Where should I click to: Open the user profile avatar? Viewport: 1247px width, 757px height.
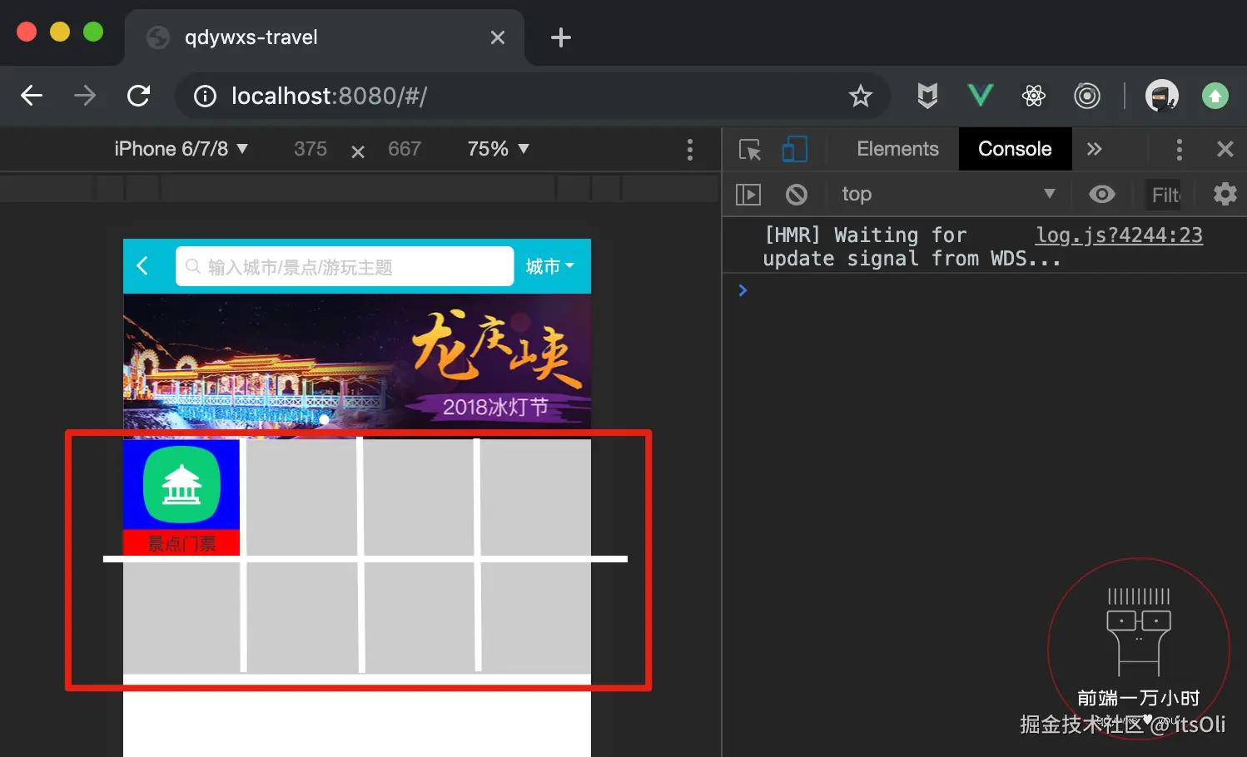pos(1162,96)
